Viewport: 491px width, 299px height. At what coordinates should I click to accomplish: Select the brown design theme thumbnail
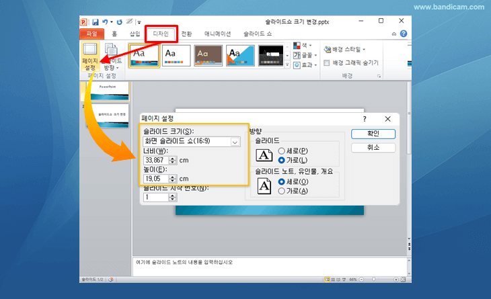click(209, 56)
